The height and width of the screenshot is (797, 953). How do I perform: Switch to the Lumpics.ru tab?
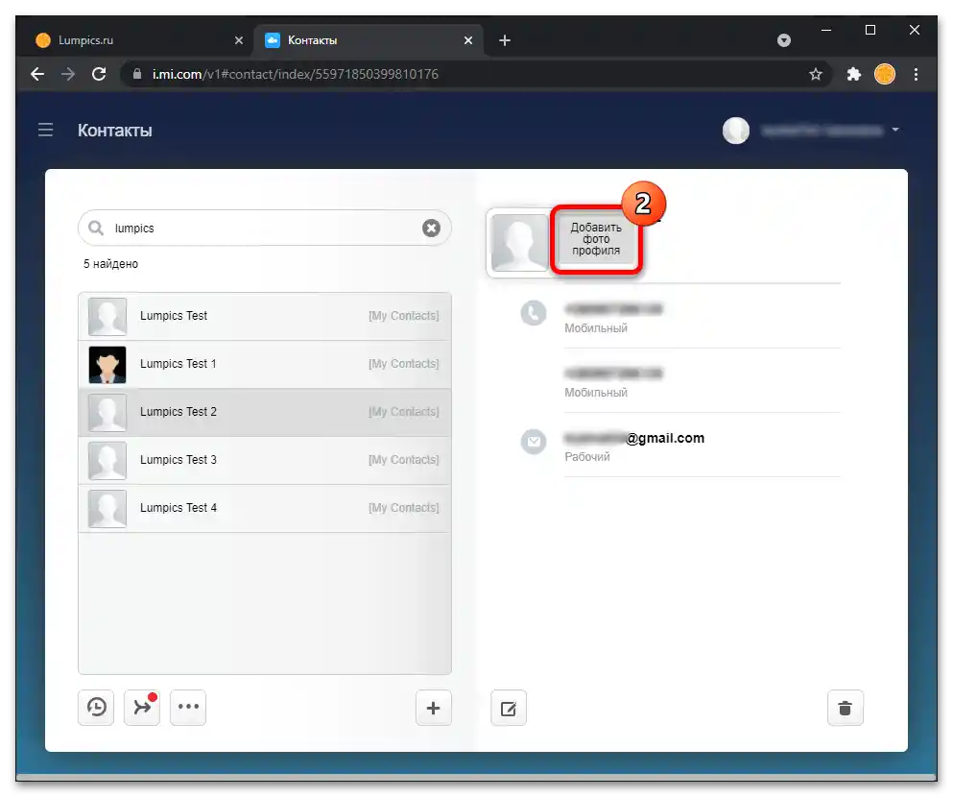click(x=141, y=40)
